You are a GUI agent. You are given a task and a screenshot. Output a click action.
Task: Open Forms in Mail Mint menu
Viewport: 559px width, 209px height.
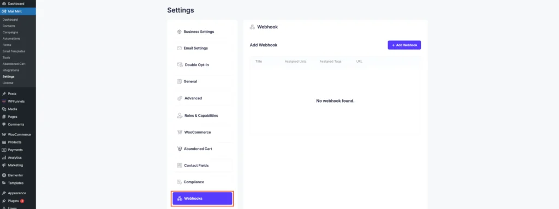7,45
